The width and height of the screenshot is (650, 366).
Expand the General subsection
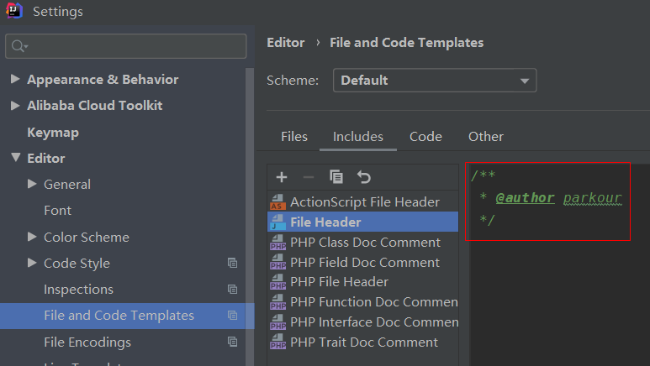pyautogui.click(x=32, y=184)
